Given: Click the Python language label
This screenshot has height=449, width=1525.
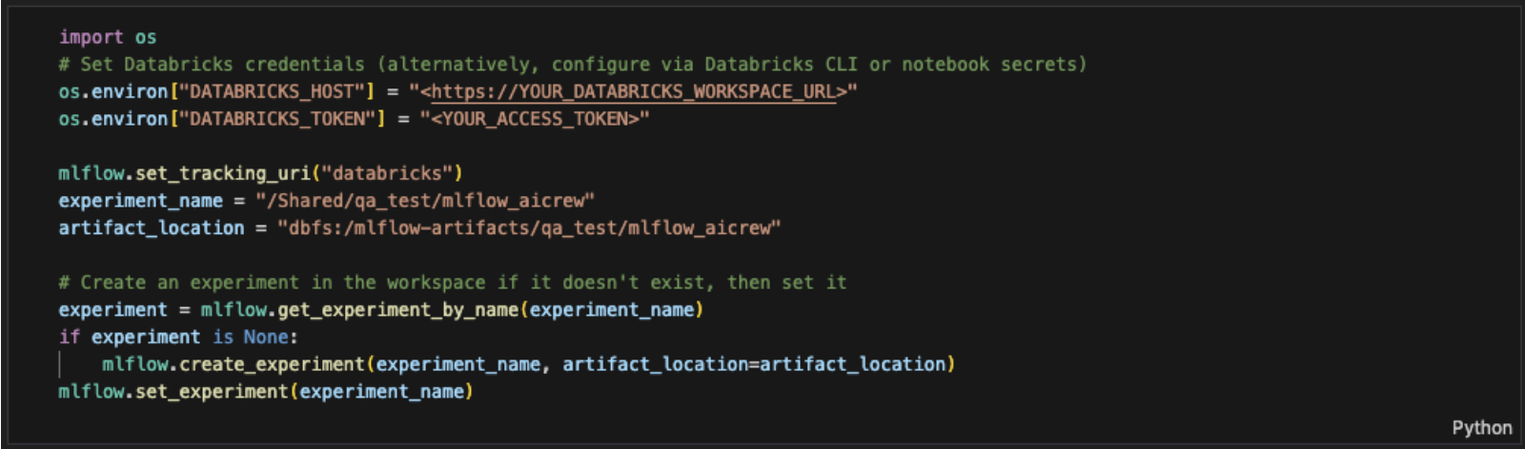Looking at the screenshot, I should coord(1481,428).
